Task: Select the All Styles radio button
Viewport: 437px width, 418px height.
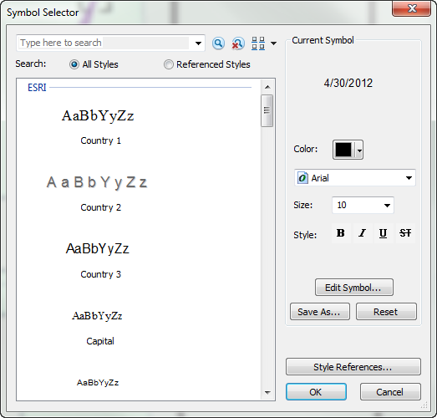Action: (74, 64)
